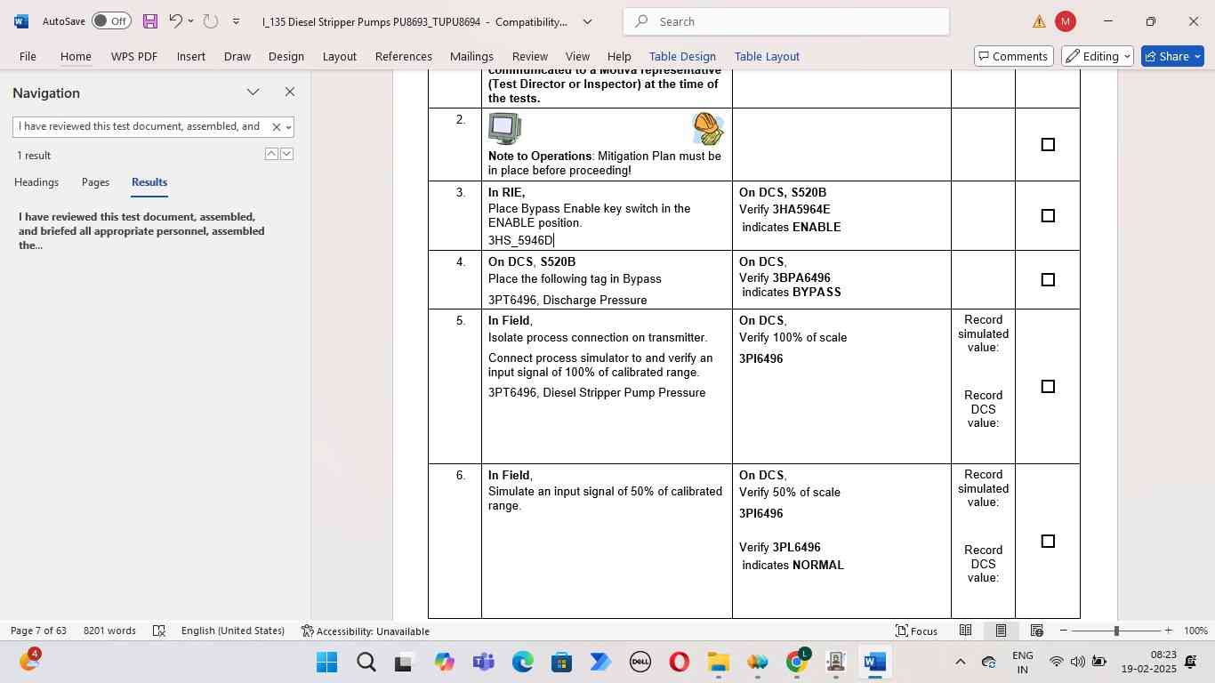Screen dimensions: 1215x683
Task: Click the 8201 words count
Action: pyautogui.click(x=109, y=631)
